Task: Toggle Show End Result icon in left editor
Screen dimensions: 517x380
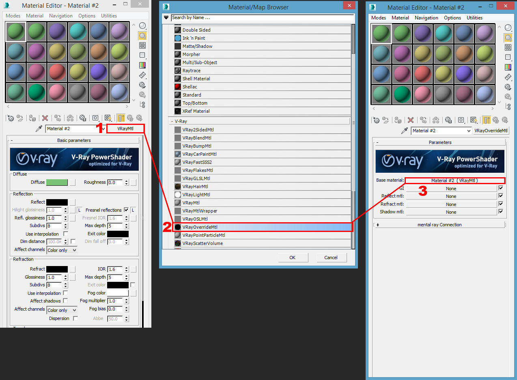Action: coord(121,118)
